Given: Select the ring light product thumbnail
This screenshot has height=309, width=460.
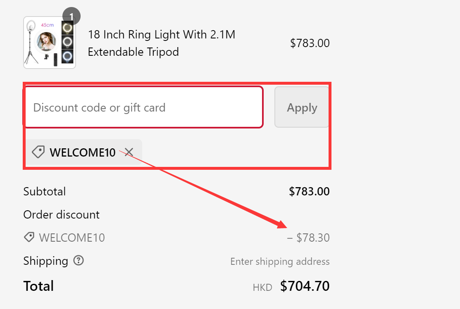Looking at the screenshot, I should tap(49, 42).
